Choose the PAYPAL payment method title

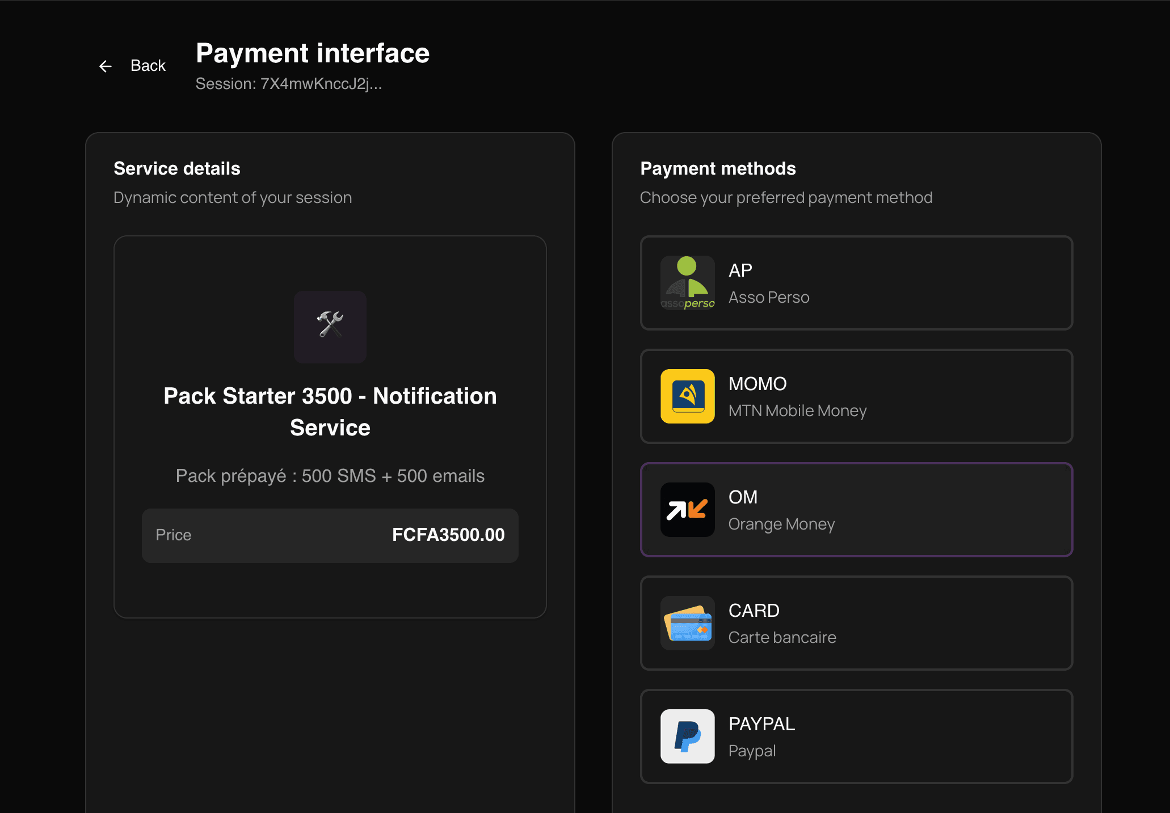tap(761, 724)
